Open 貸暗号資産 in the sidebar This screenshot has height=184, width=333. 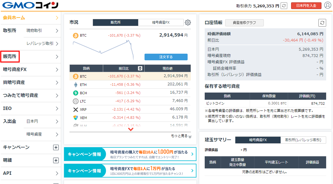(30, 82)
